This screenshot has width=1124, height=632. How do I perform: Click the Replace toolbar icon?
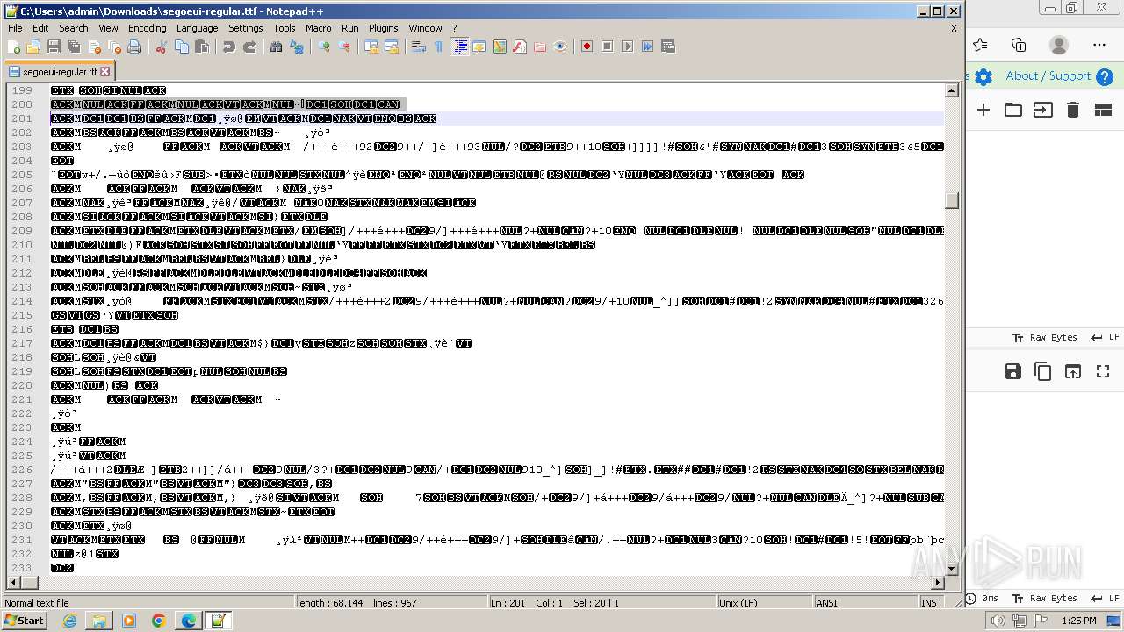coord(297,47)
